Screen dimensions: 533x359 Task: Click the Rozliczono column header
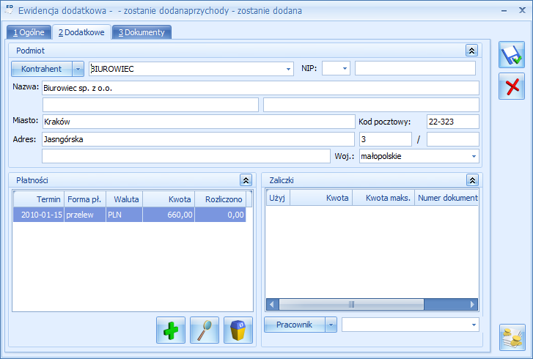[x=220, y=199]
